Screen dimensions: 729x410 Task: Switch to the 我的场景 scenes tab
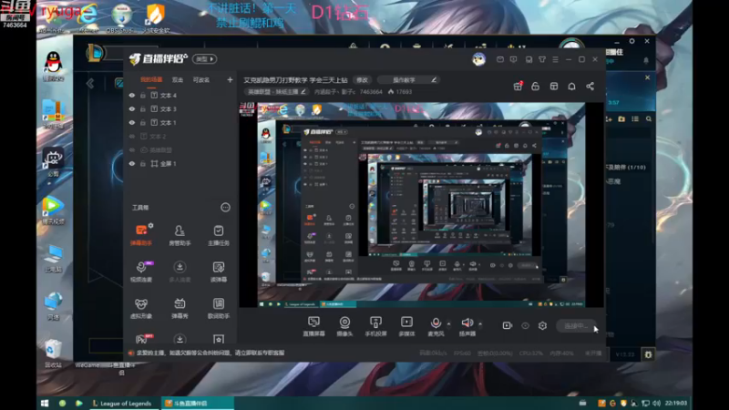(x=151, y=80)
